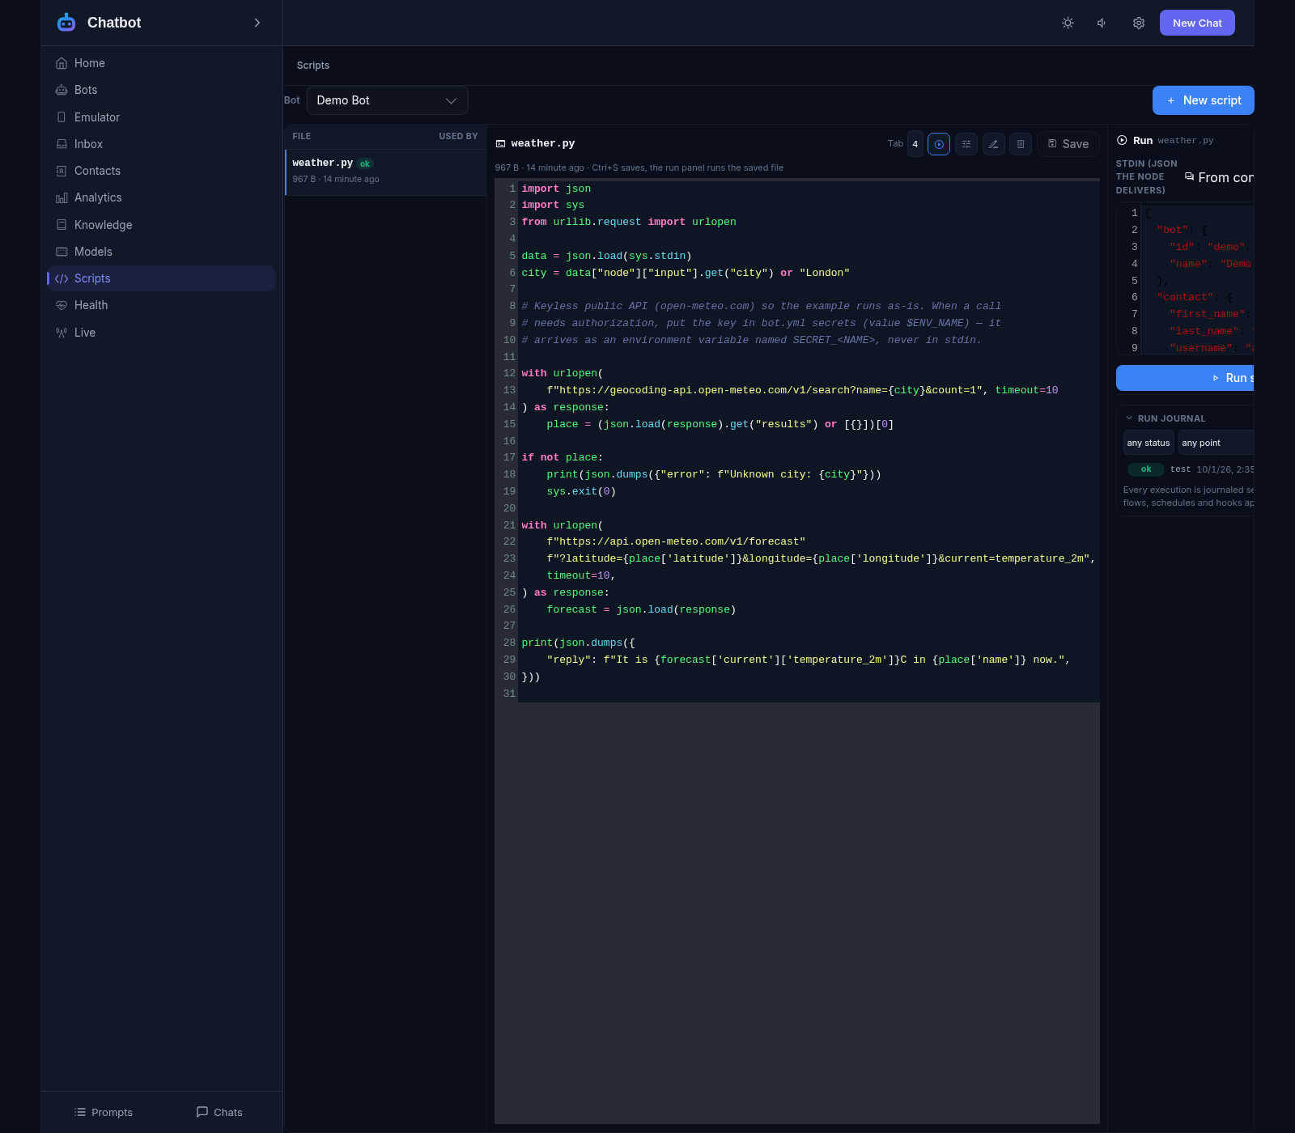Open the 'any point' journal filter
1295x1133 pixels.
[x=1216, y=443]
